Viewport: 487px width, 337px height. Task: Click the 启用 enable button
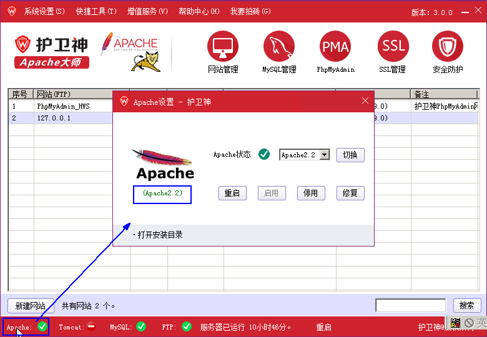click(272, 193)
